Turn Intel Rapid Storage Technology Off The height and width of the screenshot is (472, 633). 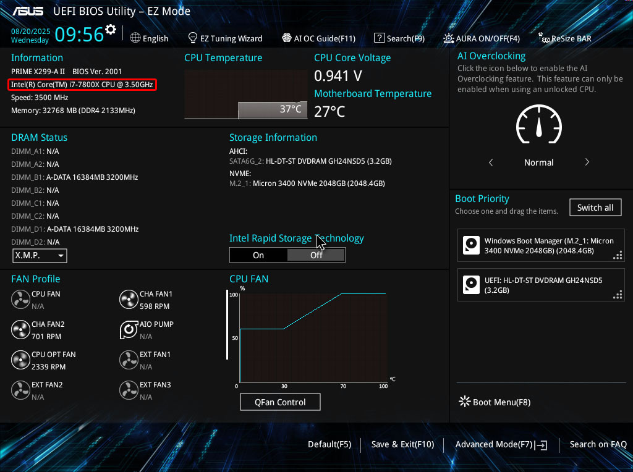316,255
